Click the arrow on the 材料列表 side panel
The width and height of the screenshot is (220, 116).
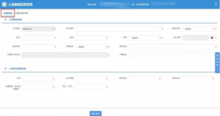(x=217, y=70)
